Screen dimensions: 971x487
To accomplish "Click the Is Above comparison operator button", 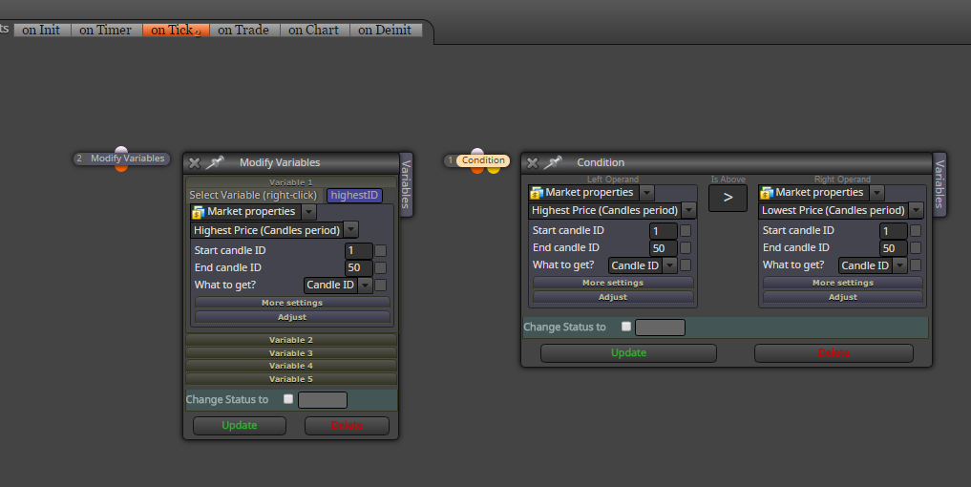I will (x=728, y=198).
